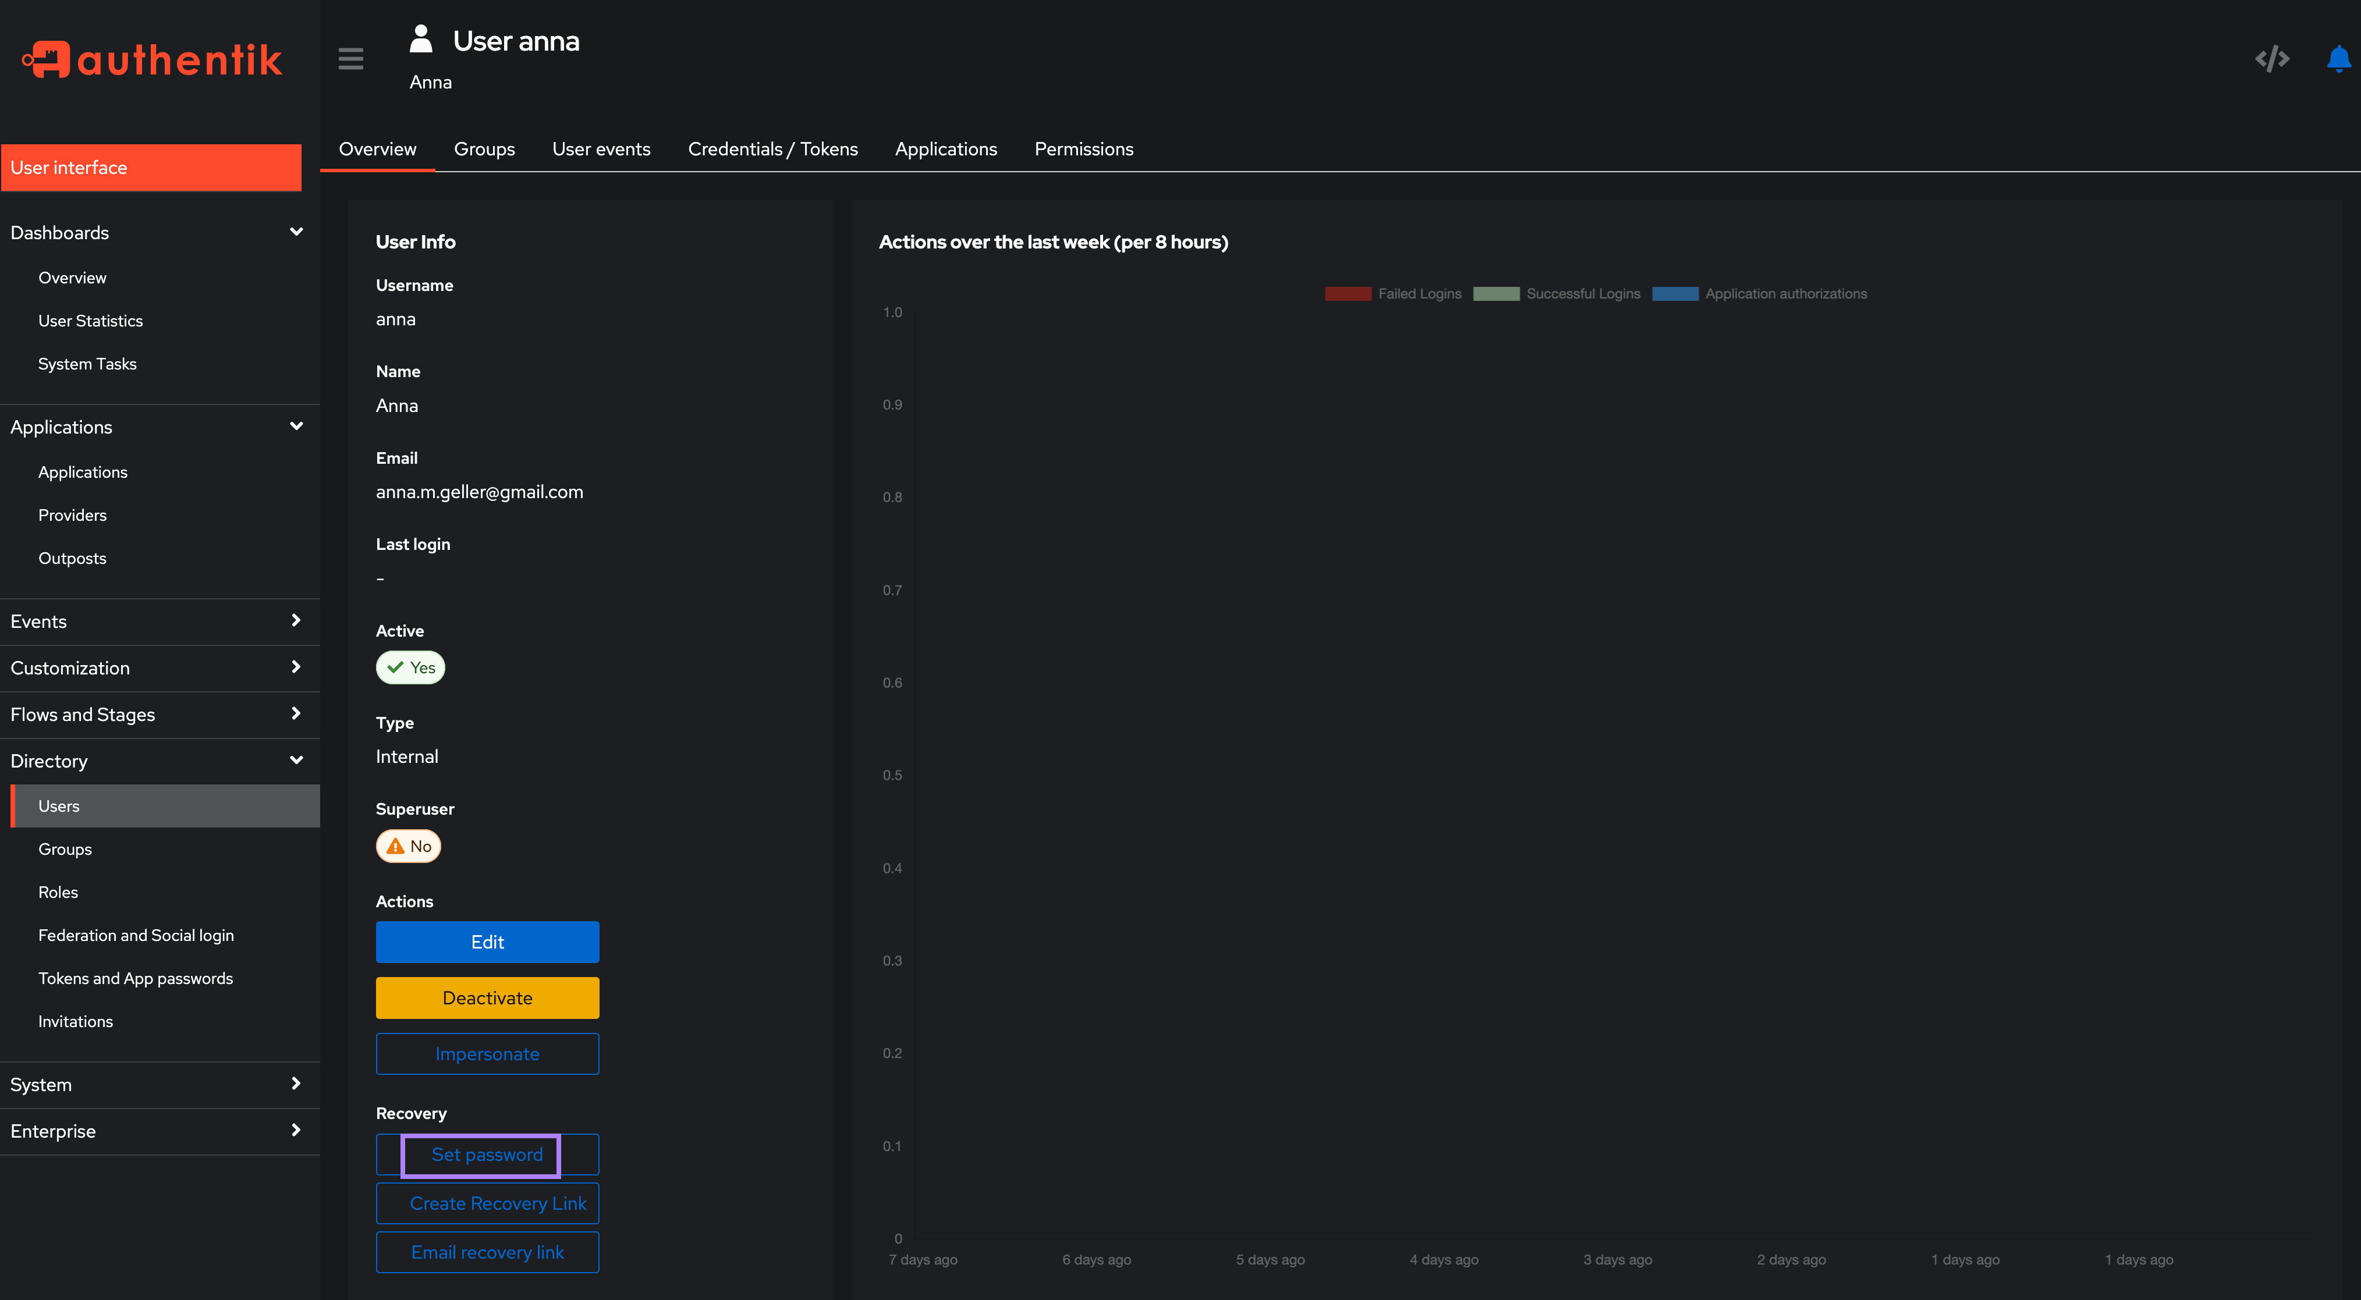Switch to the Permissions tab
The image size is (2361, 1300).
point(1082,147)
